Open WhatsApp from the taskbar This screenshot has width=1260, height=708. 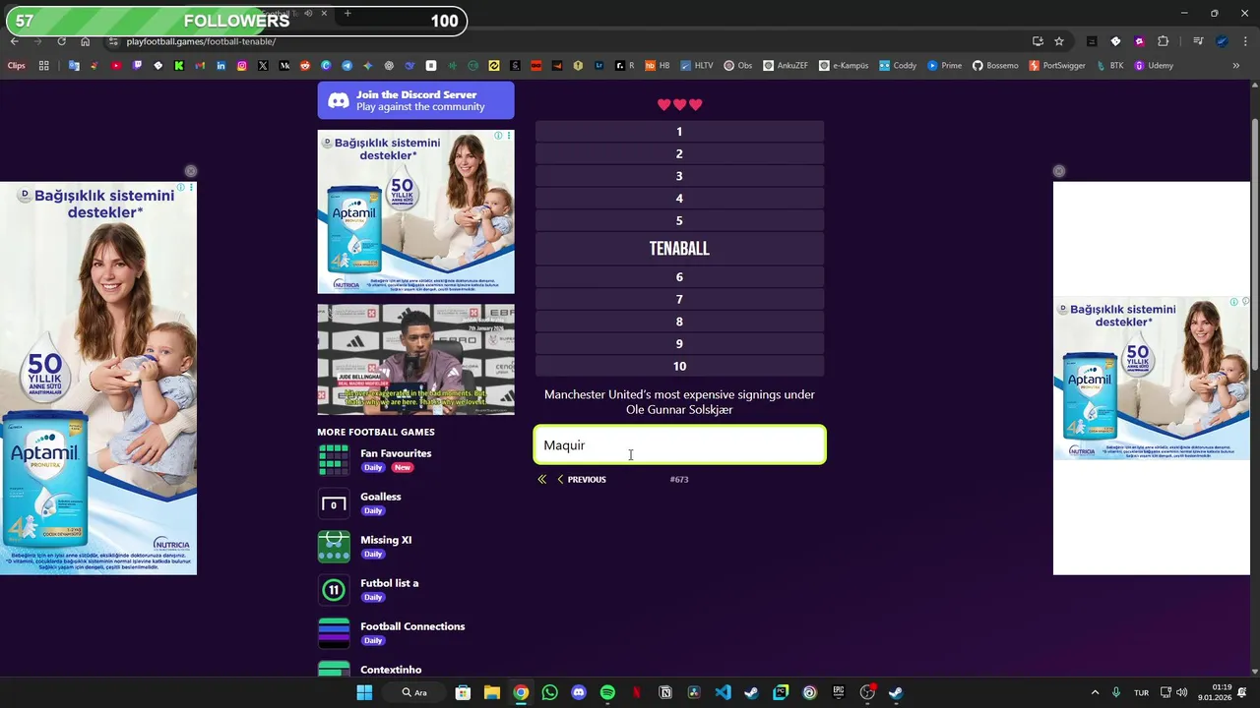(549, 692)
